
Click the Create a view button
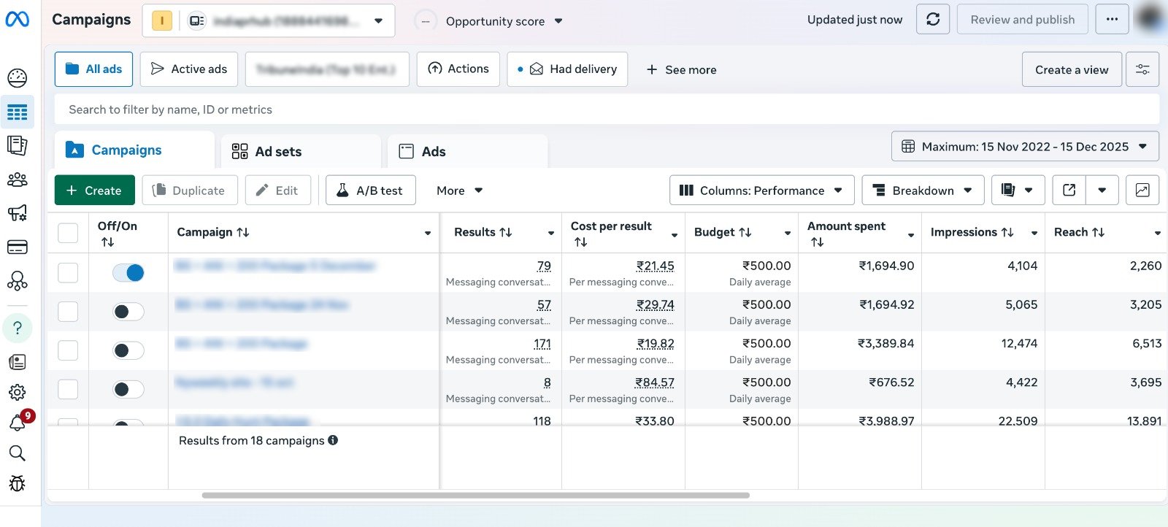coord(1071,70)
